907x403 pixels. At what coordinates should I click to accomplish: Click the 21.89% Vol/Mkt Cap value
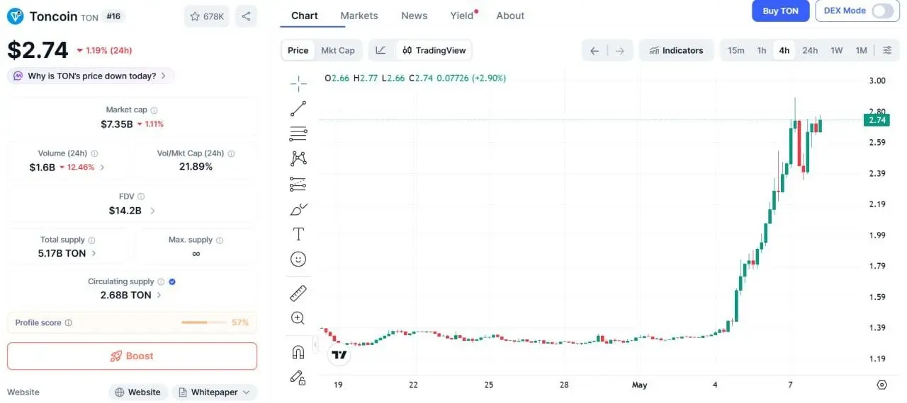tap(196, 167)
